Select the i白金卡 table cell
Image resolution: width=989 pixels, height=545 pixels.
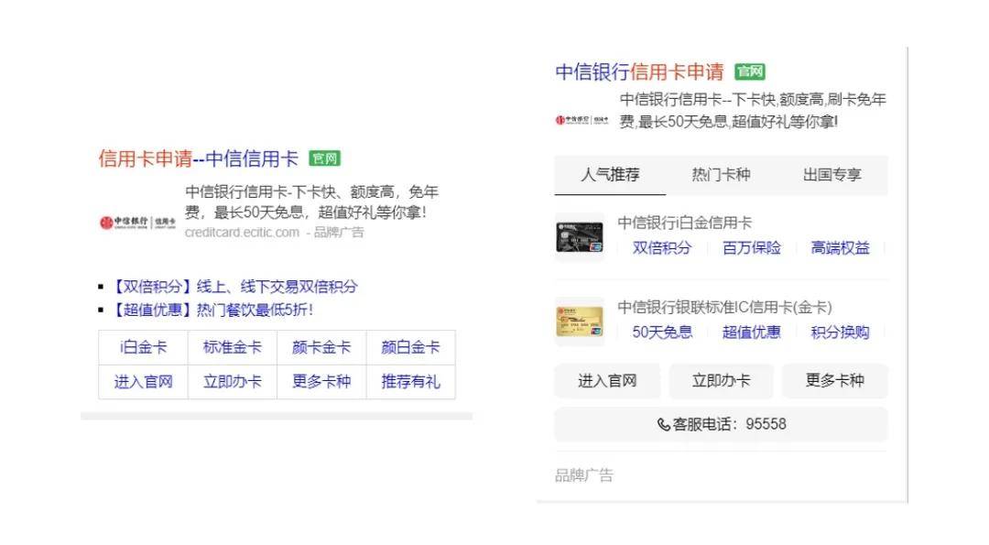pos(143,347)
